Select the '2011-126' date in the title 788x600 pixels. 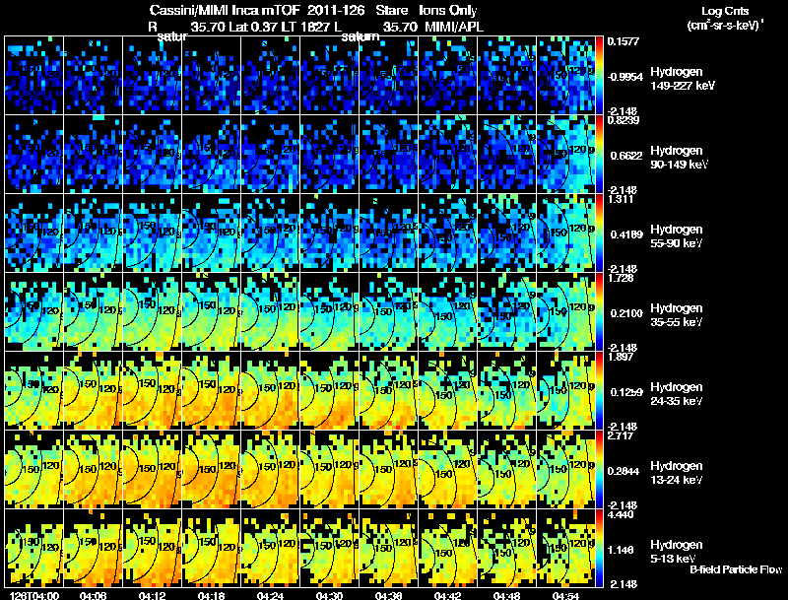[336, 10]
